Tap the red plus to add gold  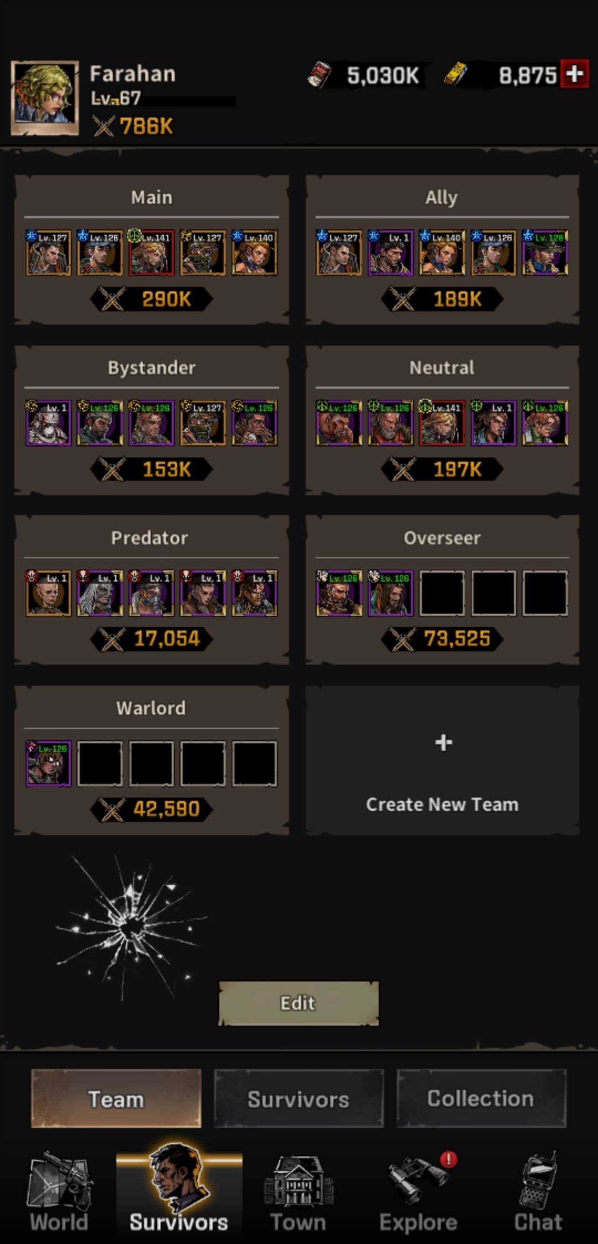click(x=574, y=74)
